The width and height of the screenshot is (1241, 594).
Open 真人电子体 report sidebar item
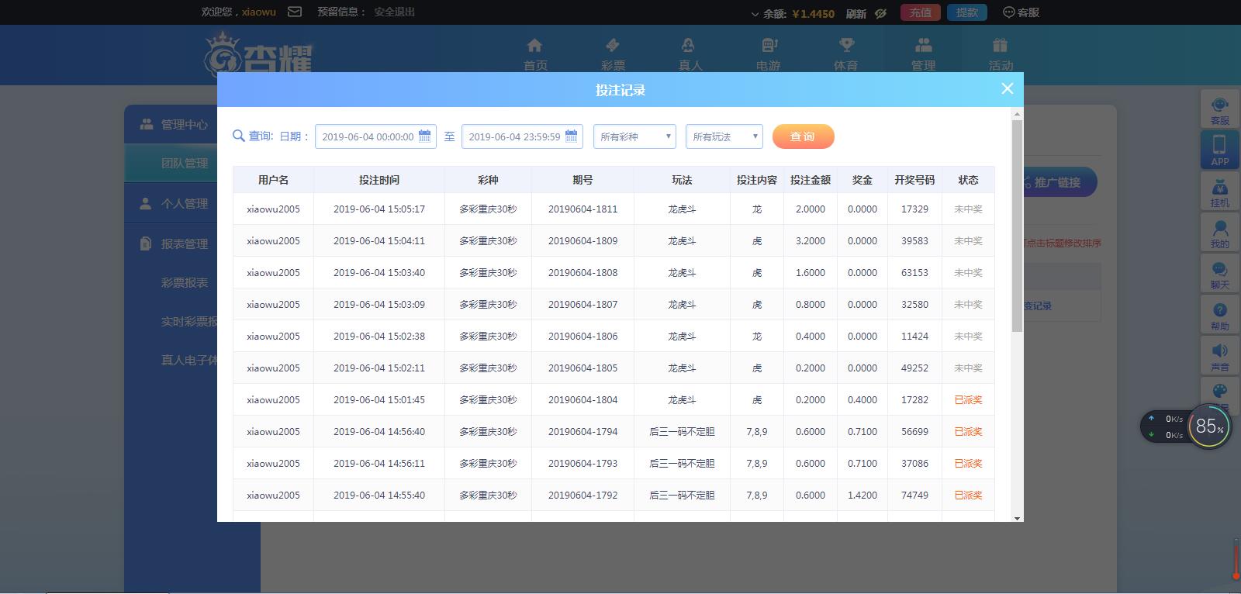(188, 360)
